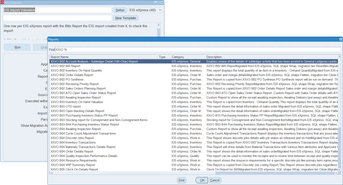Select XXVO B04 Materials Transactions Details Report

pyautogui.click(x=194, y=147)
